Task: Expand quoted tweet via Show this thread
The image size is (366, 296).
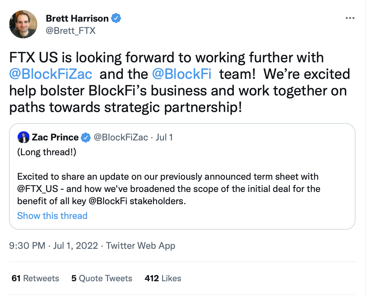Action: pos(52,216)
